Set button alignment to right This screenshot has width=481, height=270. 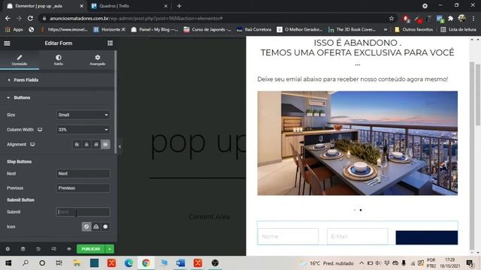[96, 144]
